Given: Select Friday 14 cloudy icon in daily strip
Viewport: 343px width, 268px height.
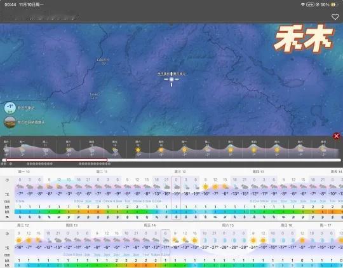Looking at the screenshot, I should [114, 150].
